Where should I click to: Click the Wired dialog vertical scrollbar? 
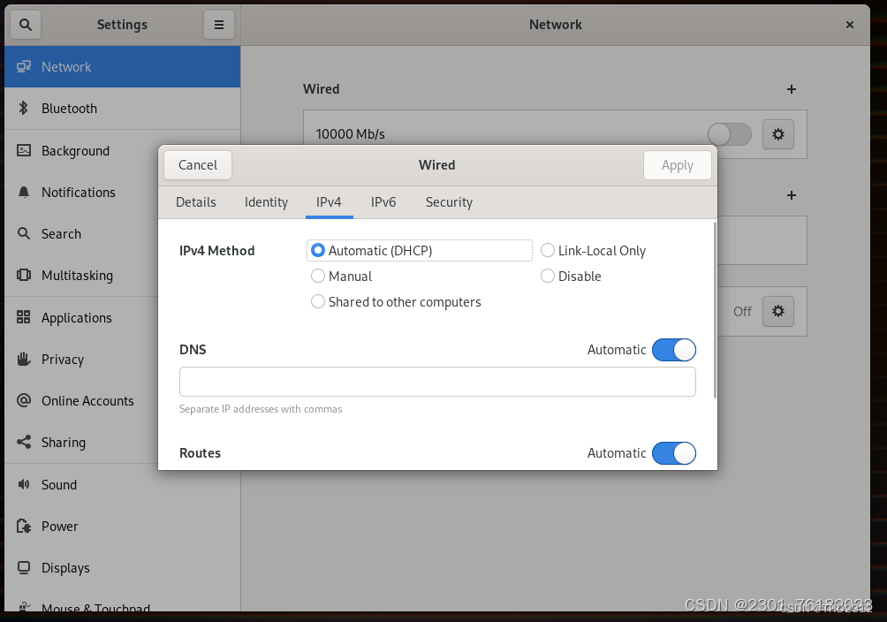coord(715,310)
